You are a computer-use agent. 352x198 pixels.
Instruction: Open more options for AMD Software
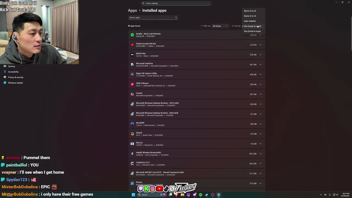pos(260,84)
